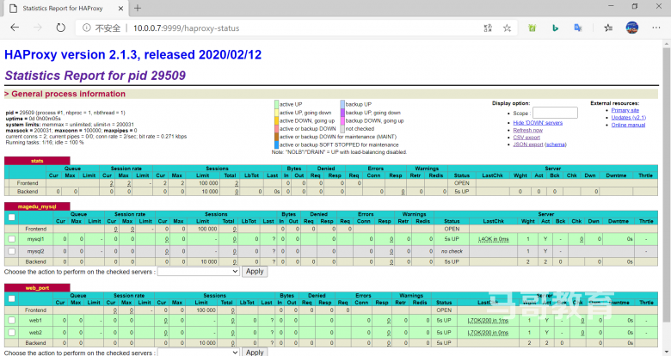Click the web_port proxy title
The height and width of the screenshot is (356, 671).
[x=37, y=288]
